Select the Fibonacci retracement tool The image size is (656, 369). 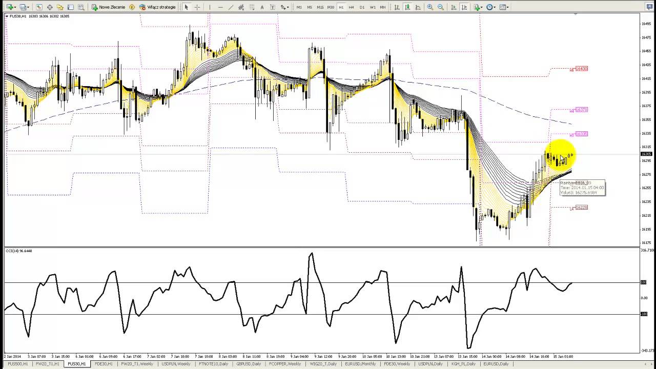coord(252,7)
